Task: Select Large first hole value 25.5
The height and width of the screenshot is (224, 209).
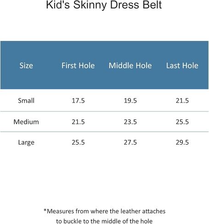Action: point(78,142)
